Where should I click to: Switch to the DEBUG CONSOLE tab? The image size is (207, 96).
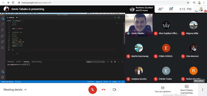pyautogui.click(x=37, y=62)
